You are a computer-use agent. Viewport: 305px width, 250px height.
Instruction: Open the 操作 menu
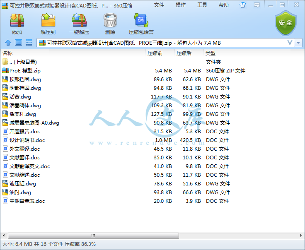181,5
